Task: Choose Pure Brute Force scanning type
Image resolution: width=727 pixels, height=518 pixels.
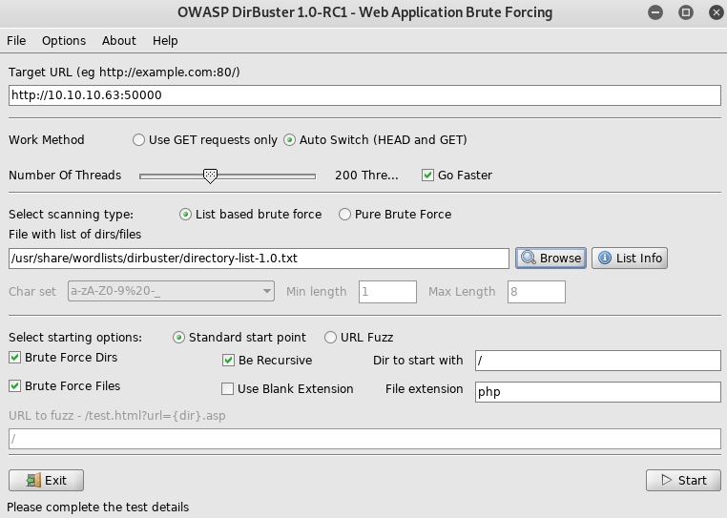Action: (344, 215)
